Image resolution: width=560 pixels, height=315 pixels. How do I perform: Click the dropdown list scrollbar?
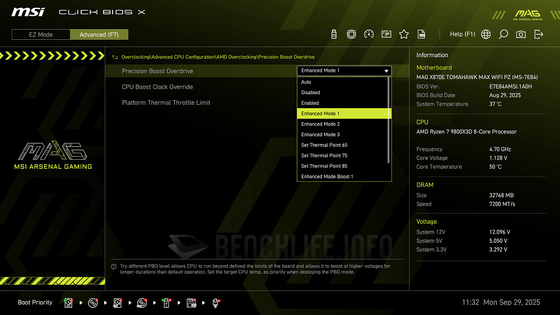tap(389, 121)
